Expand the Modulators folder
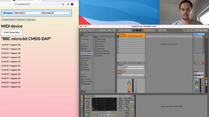Viewport: 209px width, 117px height. pyautogui.click(x=94, y=49)
